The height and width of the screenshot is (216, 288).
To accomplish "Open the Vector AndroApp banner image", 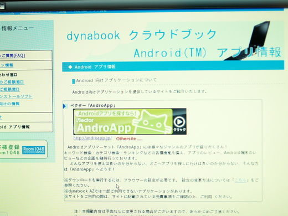I will click(130, 121).
